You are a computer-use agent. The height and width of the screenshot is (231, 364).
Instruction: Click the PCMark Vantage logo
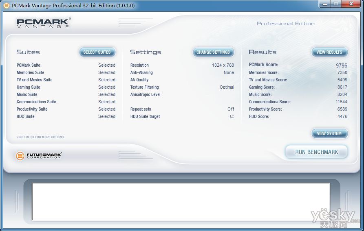pos(44,23)
